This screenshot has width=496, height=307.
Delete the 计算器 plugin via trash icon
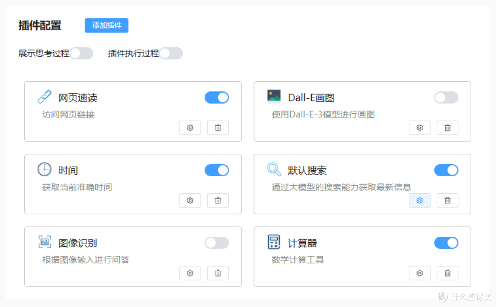pos(447,273)
